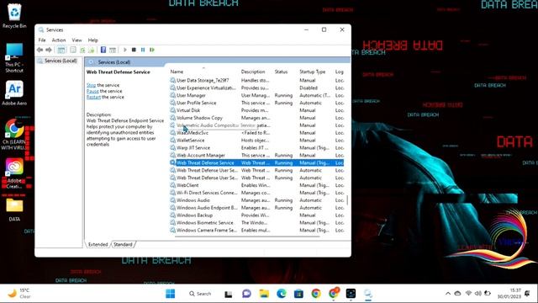Select the Windows Camera Frame Server row
This screenshot has height=303, width=538.
click(x=256, y=230)
